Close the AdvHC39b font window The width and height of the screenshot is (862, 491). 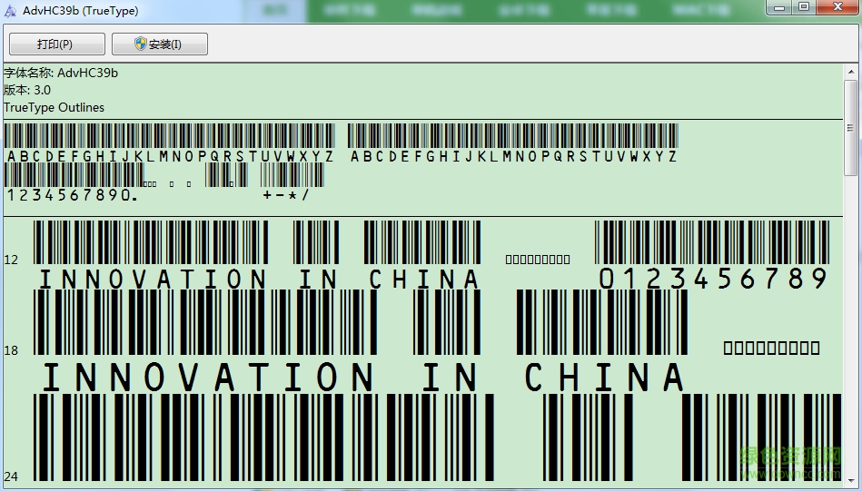[x=837, y=7]
